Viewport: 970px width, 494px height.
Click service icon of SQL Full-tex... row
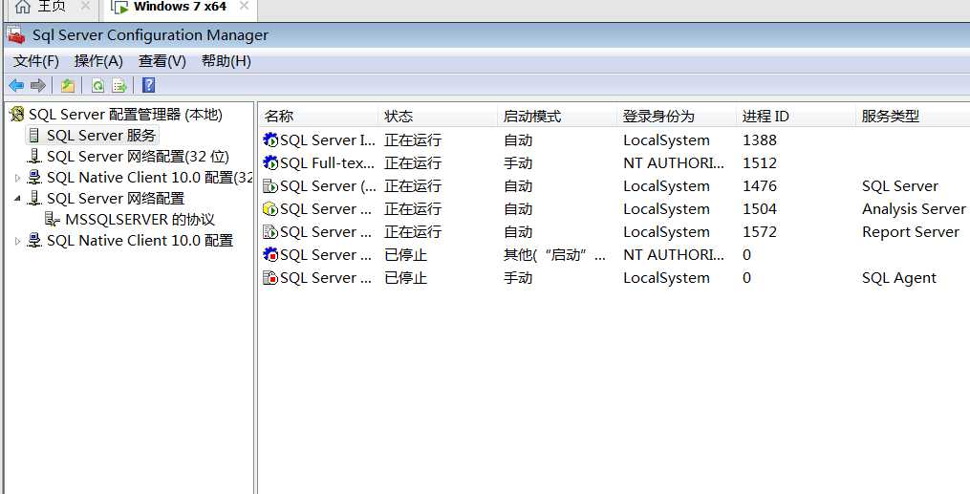[x=270, y=163]
